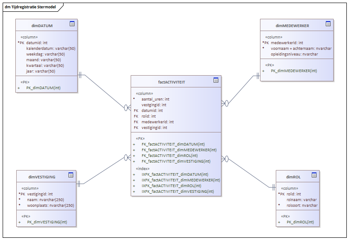Viewport: 349px width, 240px height.
Task: Pick the opleidingsniveau column in dimMEDEWERKER
Action: [294, 54]
